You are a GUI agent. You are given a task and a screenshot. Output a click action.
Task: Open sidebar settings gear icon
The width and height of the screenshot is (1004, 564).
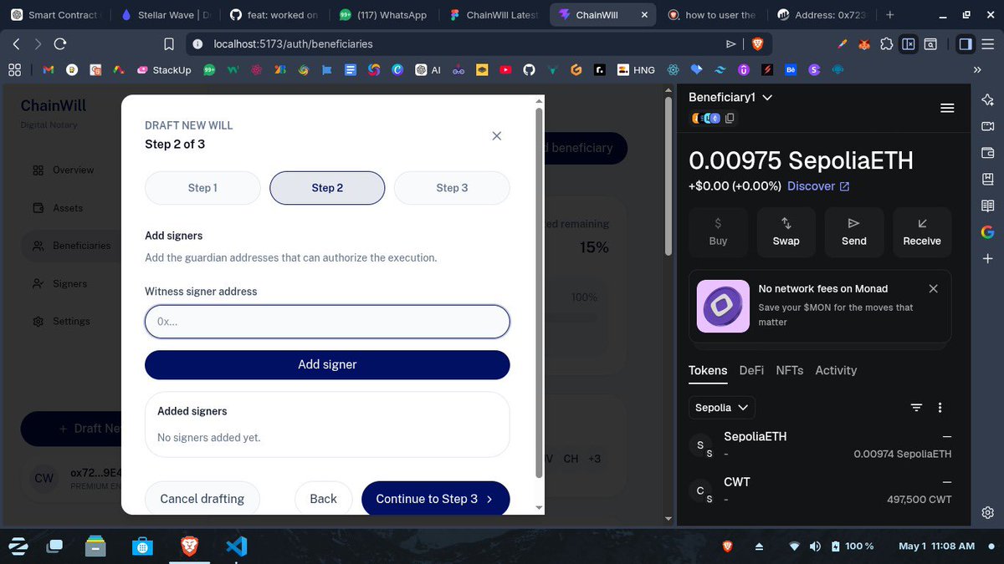click(x=987, y=512)
